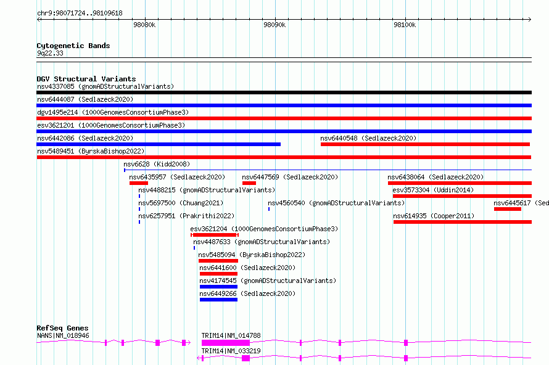
Task: Click the red esv3621204 bar with whiskers
Action: [x=215, y=235]
